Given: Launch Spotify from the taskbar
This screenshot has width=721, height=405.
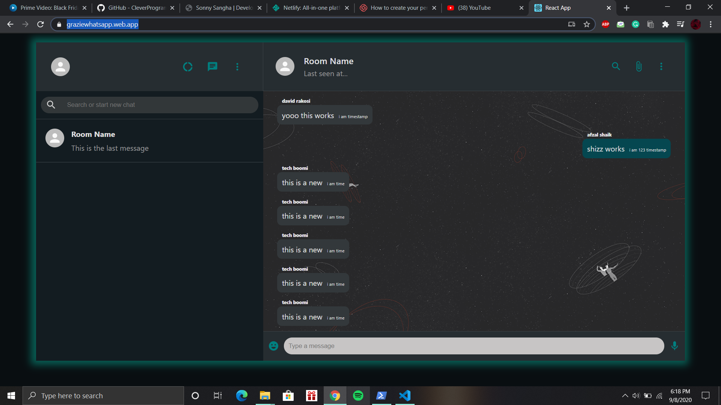Looking at the screenshot, I should (x=358, y=395).
